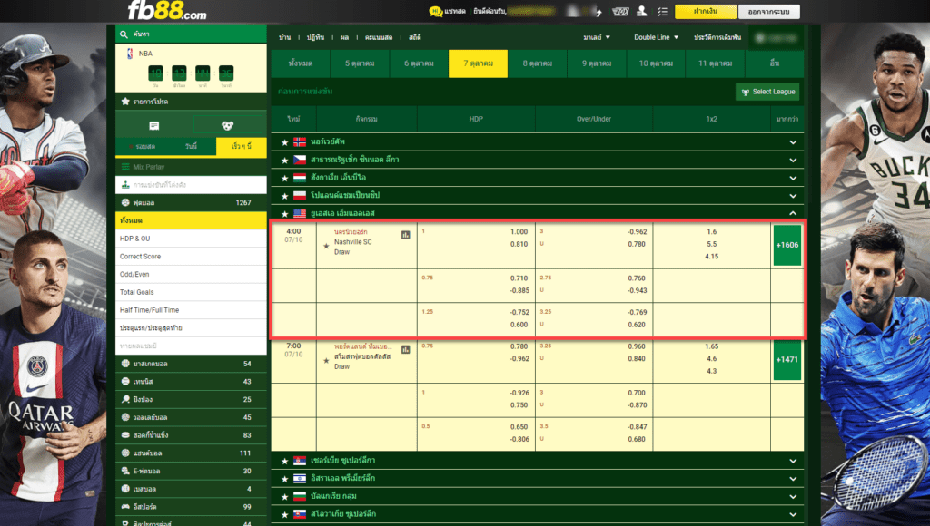Toggle favorite star for Hungary NB I
The width and height of the screenshot is (930, 526).
(x=284, y=178)
